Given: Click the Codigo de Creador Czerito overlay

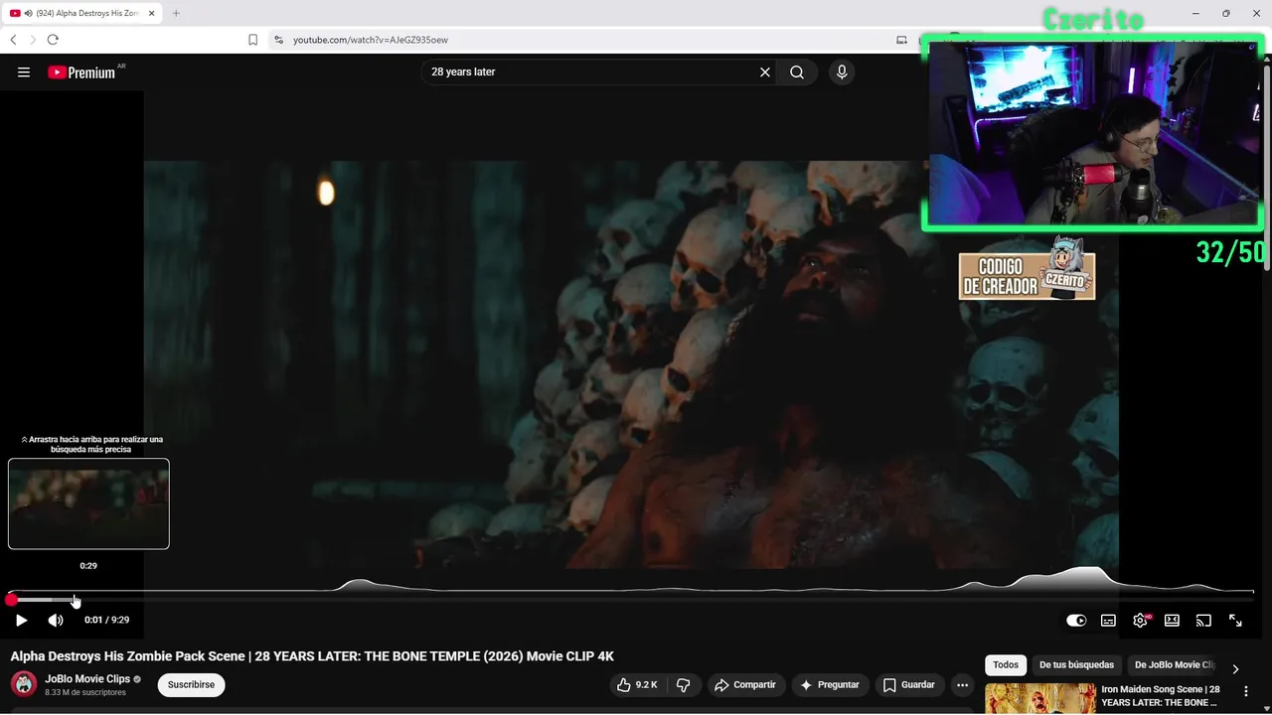Looking at the screenshot, I should 1027,270.
